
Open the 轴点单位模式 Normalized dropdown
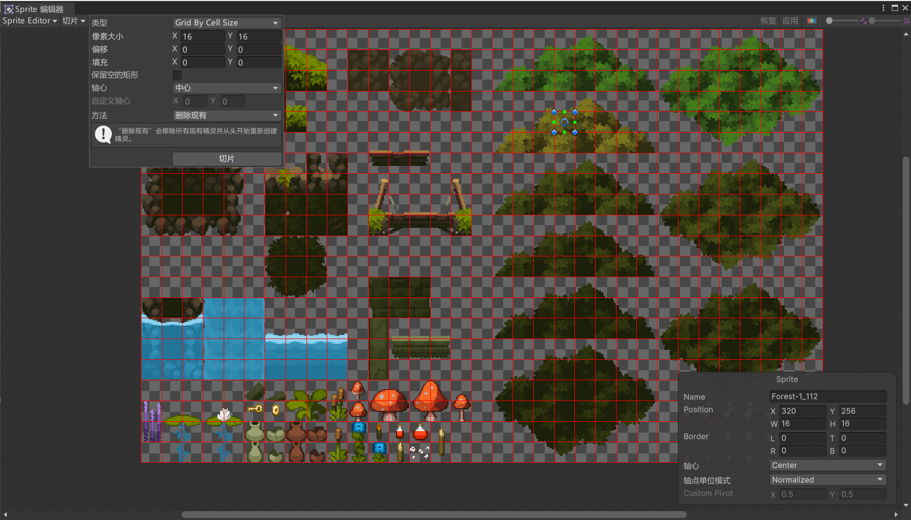[827, 480]
